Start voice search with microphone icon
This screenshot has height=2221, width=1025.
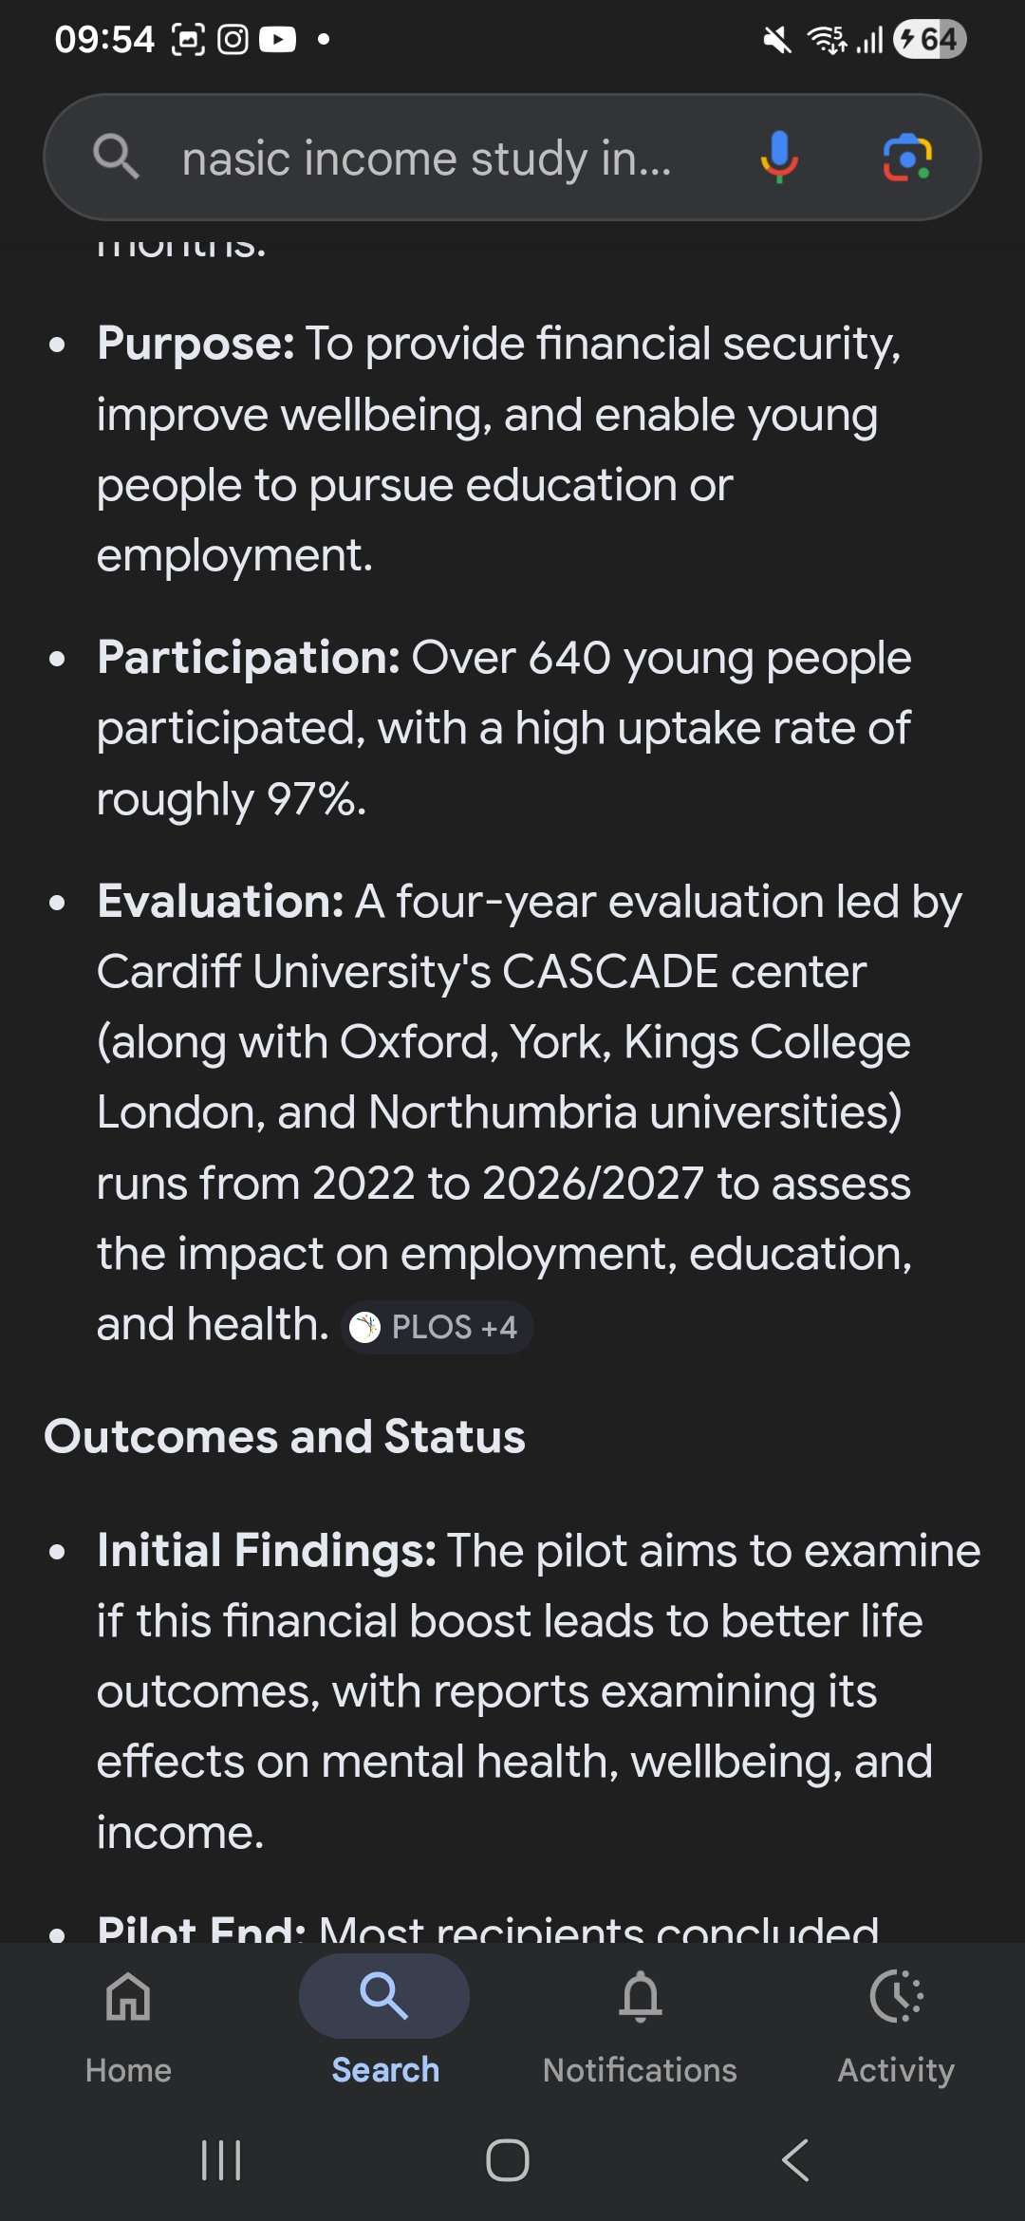click(779, 157)
